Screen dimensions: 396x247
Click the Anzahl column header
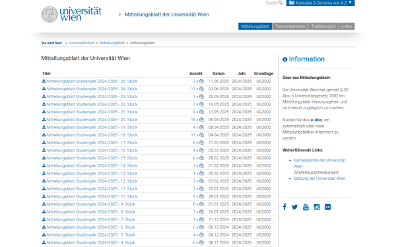196,73
